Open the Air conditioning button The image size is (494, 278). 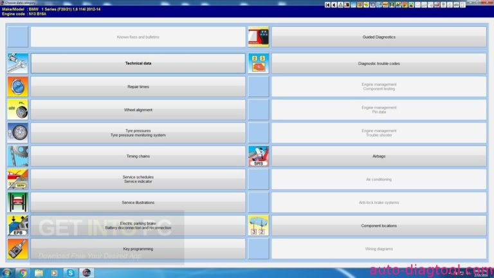pyautogui.click(x=379, y=180)
